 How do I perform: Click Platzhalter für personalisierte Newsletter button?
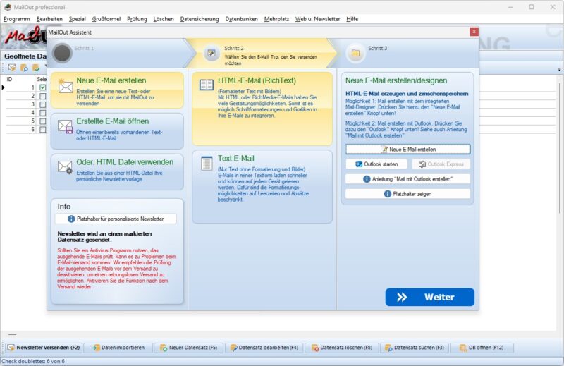(x=116, y=219)
